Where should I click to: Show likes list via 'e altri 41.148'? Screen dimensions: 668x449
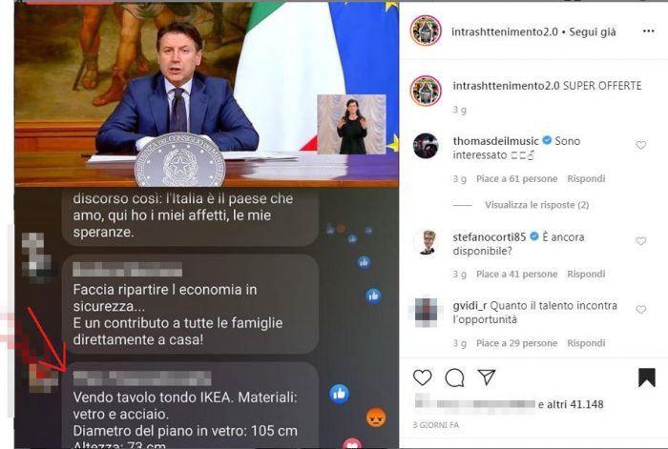click(x=571, y=404)
